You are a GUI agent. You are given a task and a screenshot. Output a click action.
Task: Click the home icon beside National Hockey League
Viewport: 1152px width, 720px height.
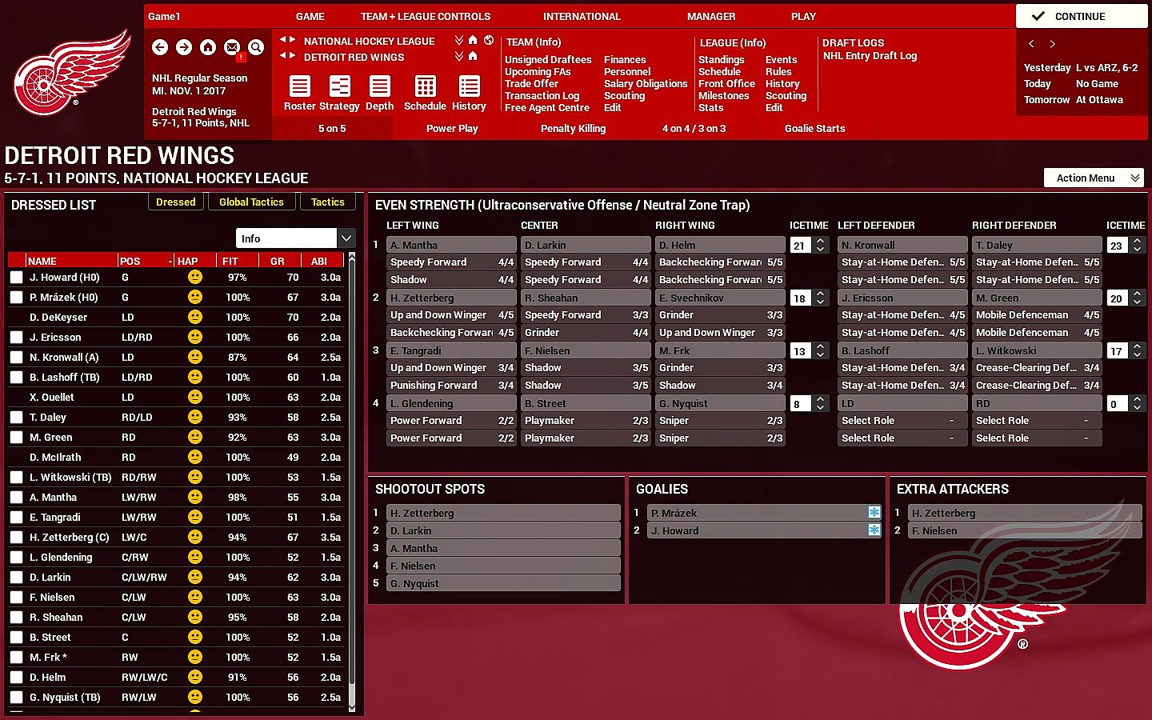(x=473, y=40)
